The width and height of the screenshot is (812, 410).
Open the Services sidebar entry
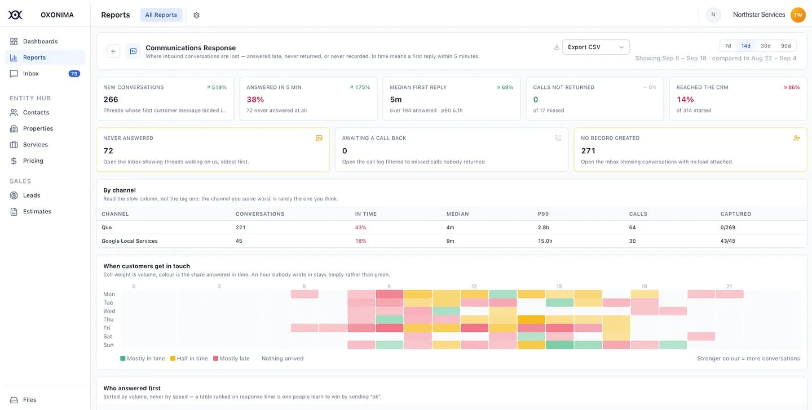(45, 144)
